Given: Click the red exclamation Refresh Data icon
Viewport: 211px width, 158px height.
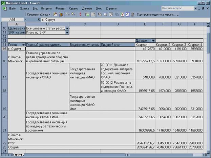Looking at the screenshot, I should 80,15.
